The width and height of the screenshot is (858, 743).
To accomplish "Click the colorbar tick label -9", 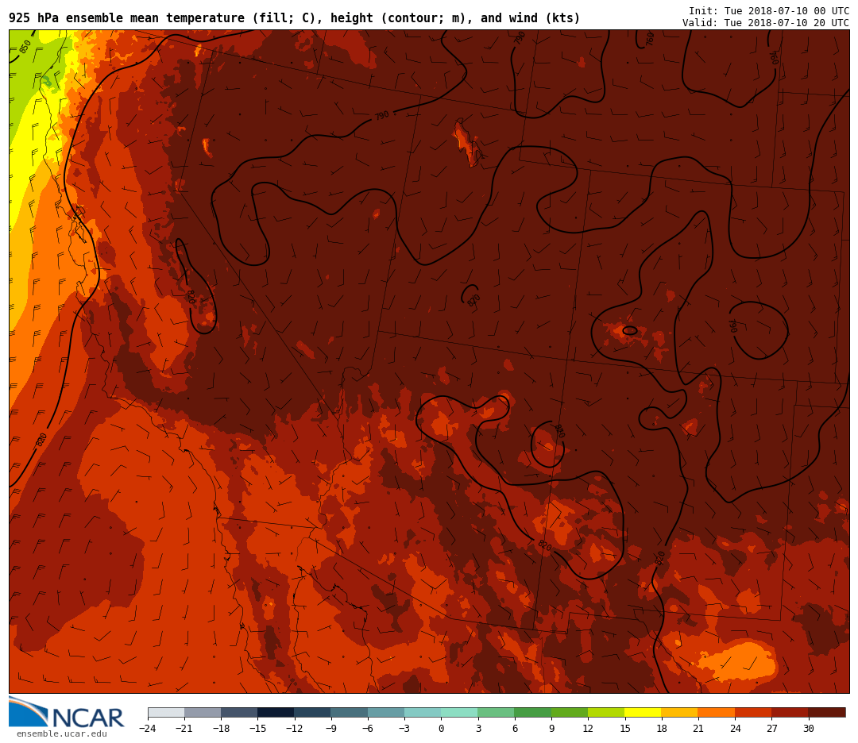I will point(331,729).
